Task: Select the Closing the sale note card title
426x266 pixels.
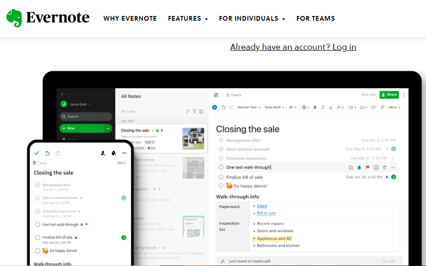Action: [135, 130]
